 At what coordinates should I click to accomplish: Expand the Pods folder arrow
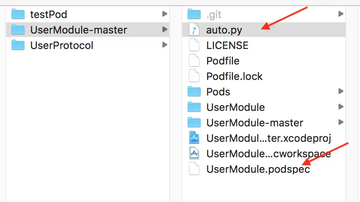(x=341, y=92)
